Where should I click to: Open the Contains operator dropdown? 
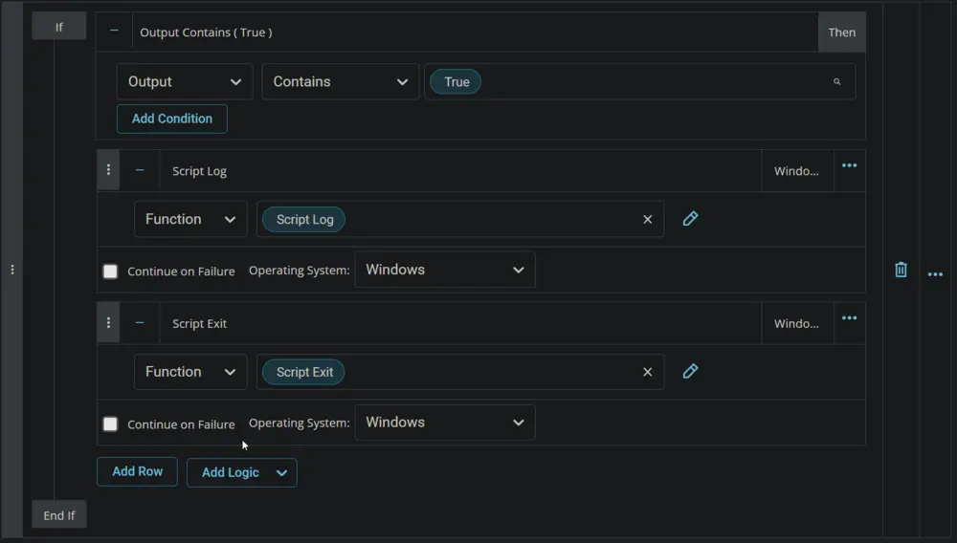[x=341, y=81]
